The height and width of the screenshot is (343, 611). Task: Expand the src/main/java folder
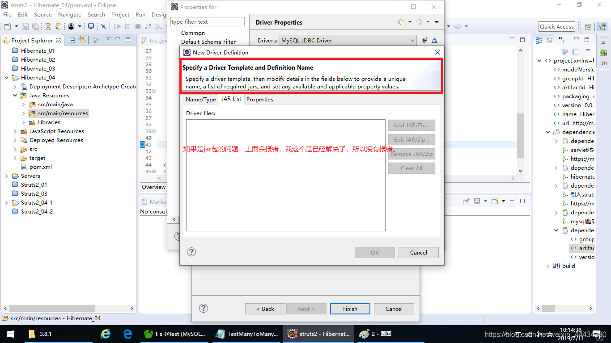pyautogui.click(x=23, y=104)
